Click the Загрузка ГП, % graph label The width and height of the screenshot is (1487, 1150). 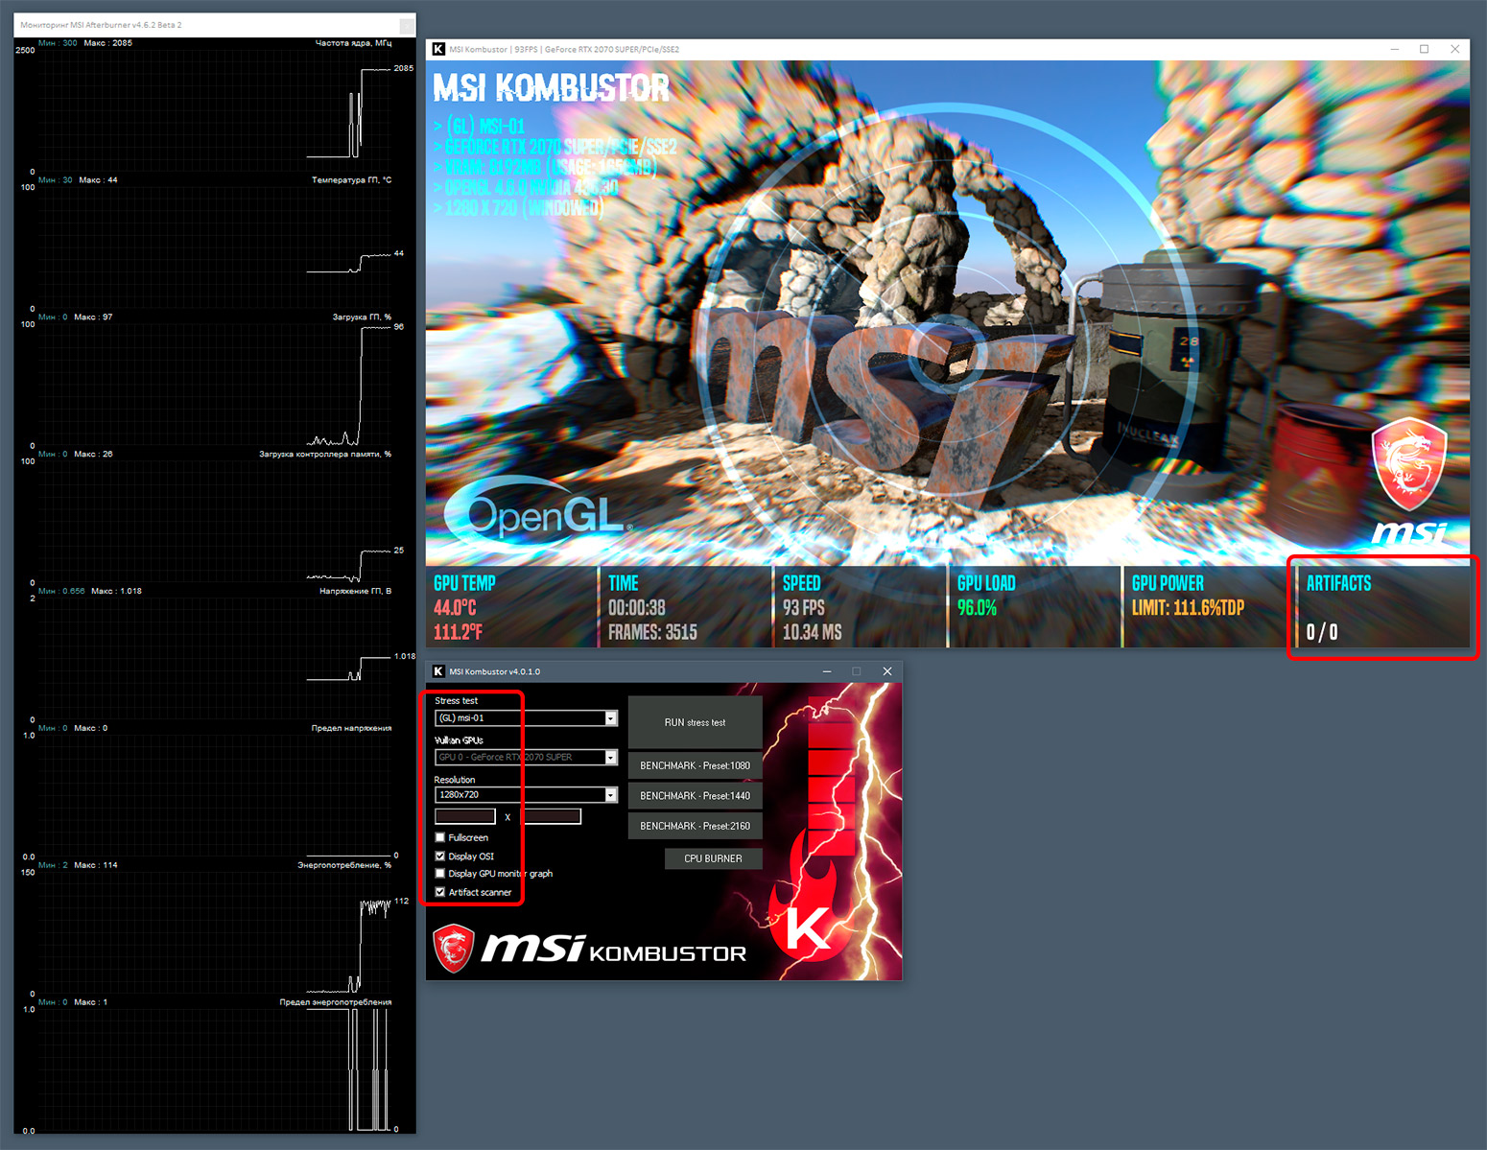click(x=362, y=317)
